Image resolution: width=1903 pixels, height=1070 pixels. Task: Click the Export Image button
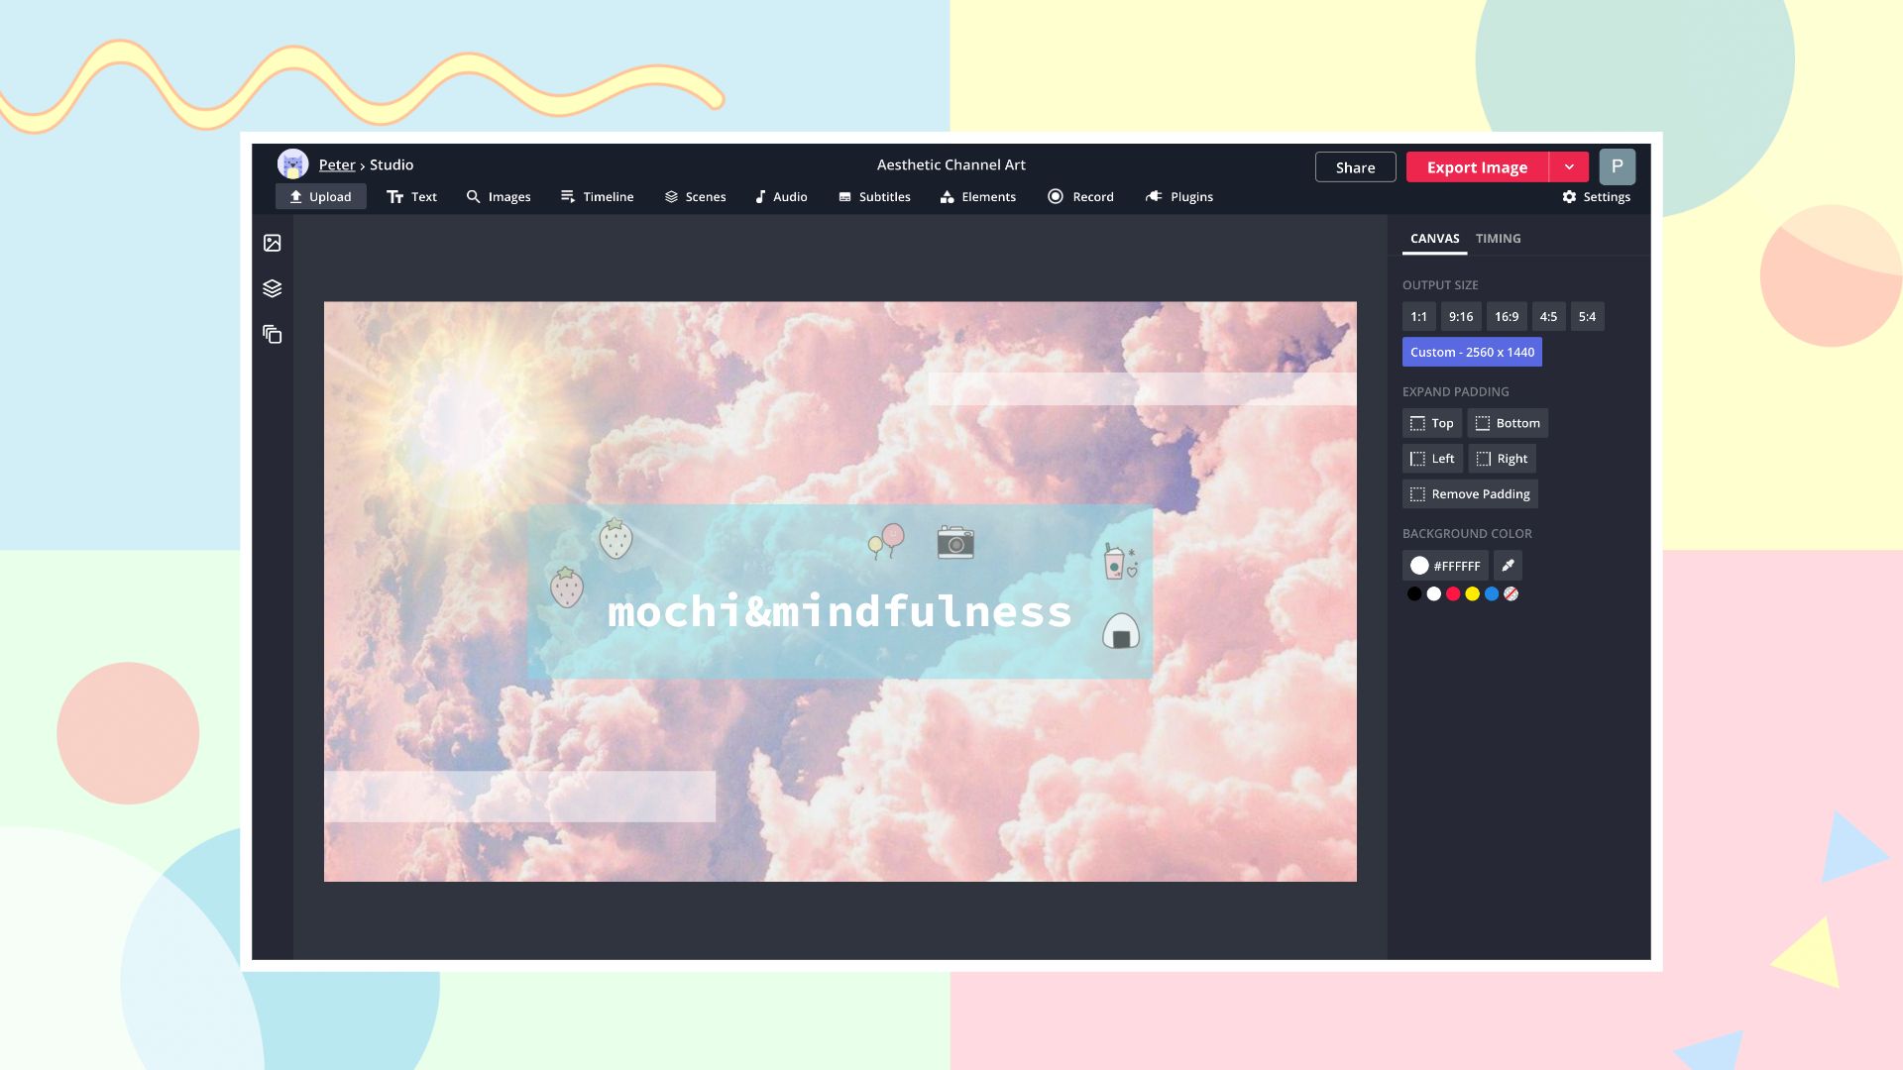[x=1476, y=165]
